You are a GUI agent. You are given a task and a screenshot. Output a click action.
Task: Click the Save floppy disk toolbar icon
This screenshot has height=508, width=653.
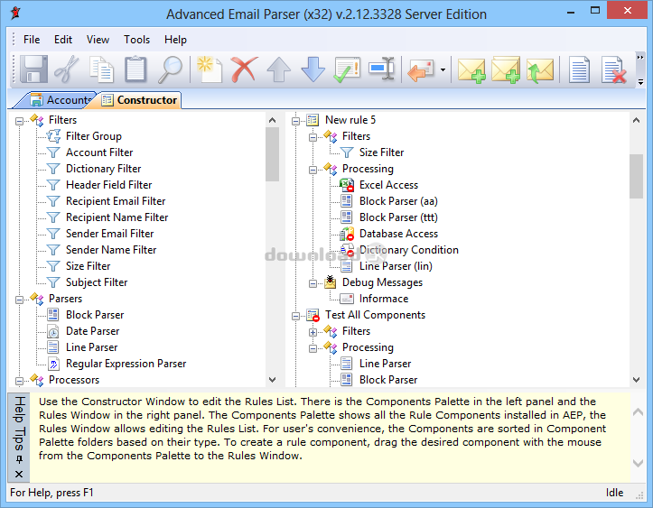point(33,69)
